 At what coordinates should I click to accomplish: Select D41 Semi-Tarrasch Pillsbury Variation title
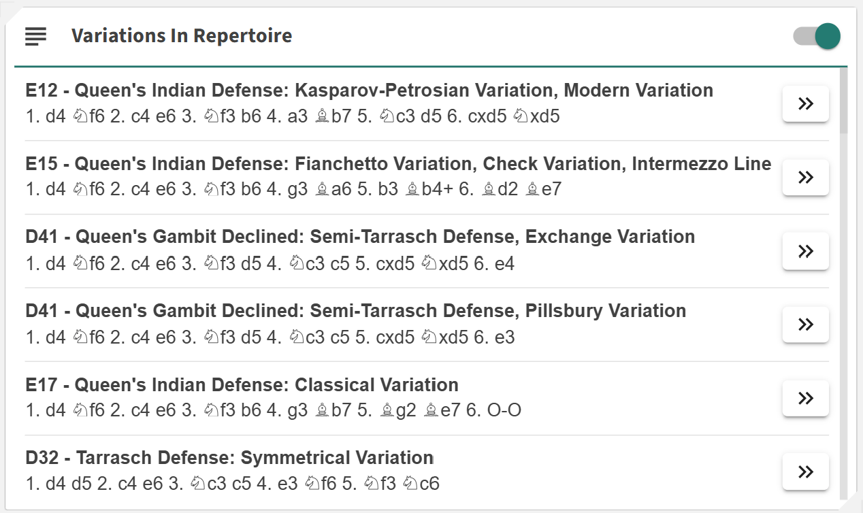[x=355, y=312]
